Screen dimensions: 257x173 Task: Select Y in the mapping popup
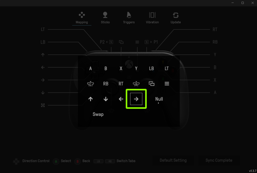[x=136, y=68]
